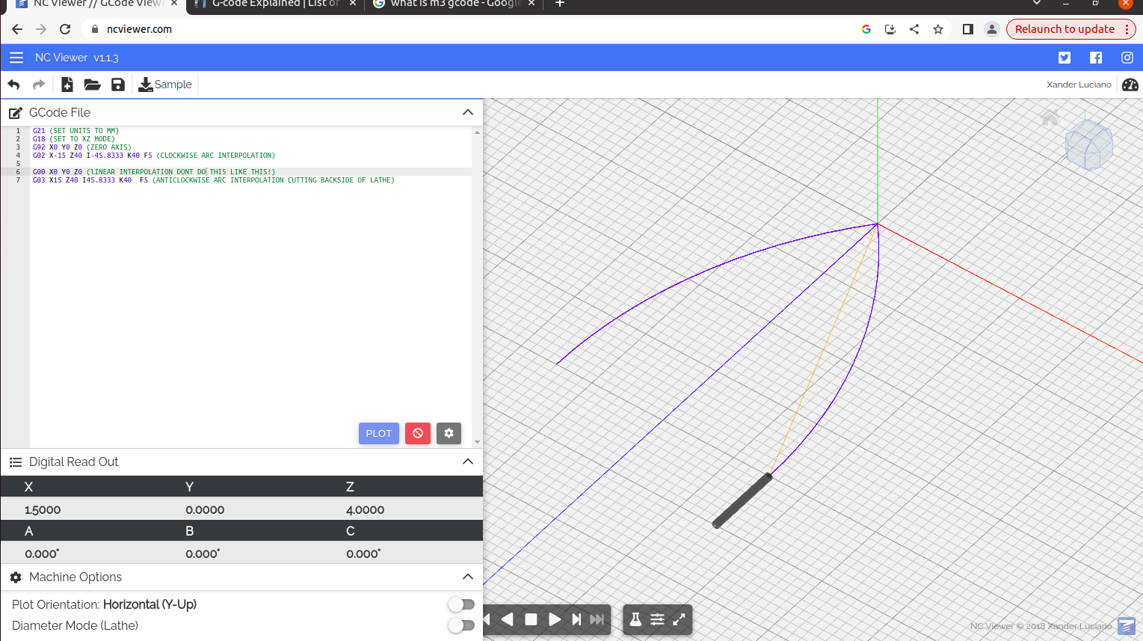Click the view cube in the viewport
1143x641 pixels.
pyautogui.click(x=1089, y=145)
